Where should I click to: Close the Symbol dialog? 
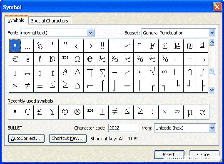217,7
